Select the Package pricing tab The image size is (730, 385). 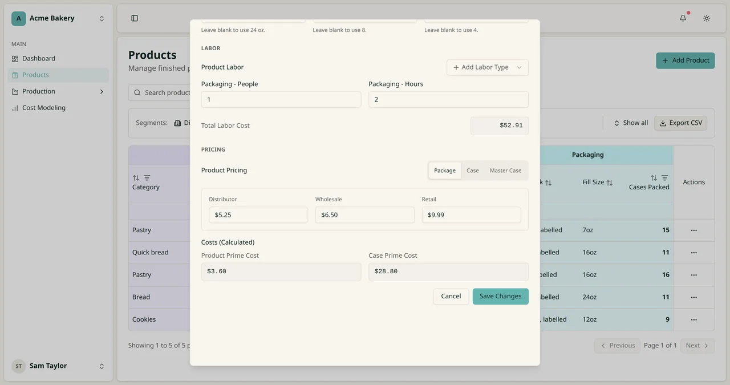click(x=445, y=171)
